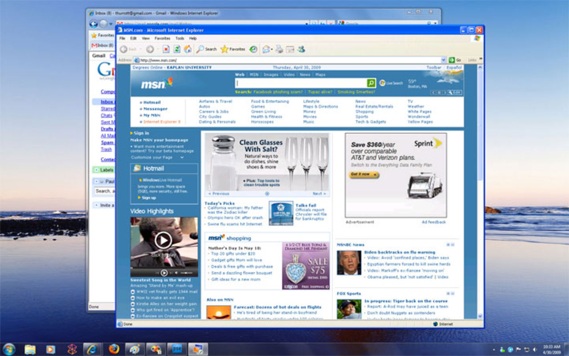Image resolution: width=569 pixels, height=356 pixels.
Task: Show hidden tray icons arrow
Action: [495, 350]
